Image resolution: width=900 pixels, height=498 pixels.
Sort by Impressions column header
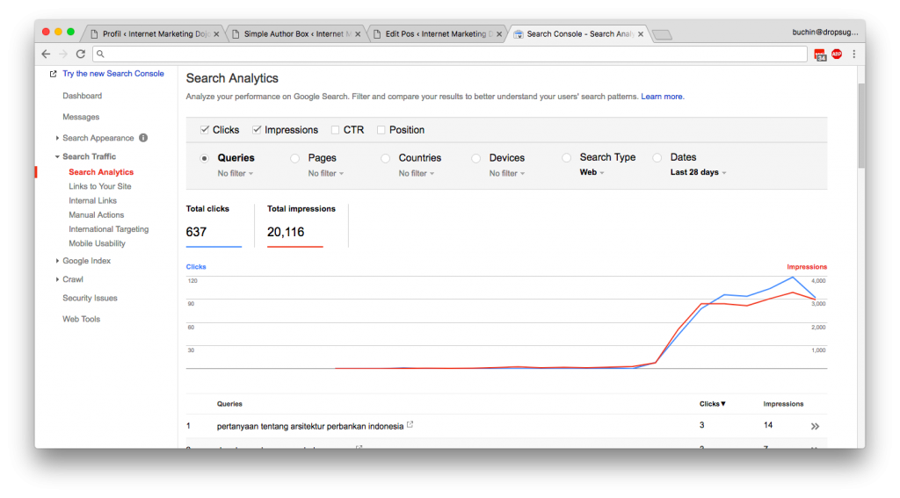point(783,404)
